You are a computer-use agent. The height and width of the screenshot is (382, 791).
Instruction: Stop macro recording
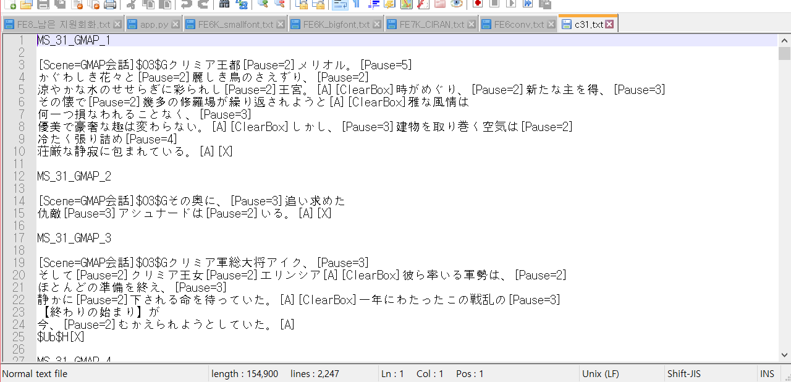coord(494,4)
